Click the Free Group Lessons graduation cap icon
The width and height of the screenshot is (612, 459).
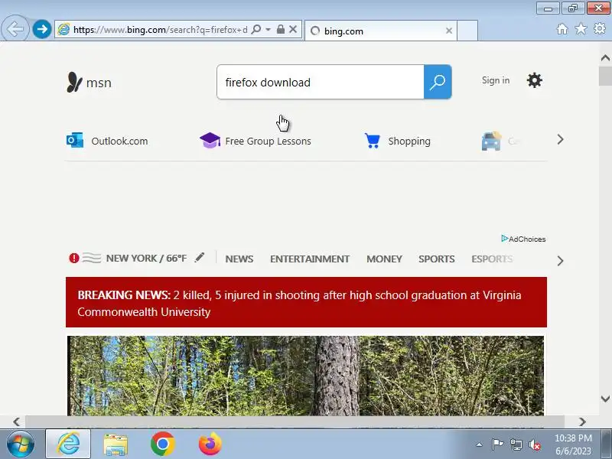tap(210, 140)
